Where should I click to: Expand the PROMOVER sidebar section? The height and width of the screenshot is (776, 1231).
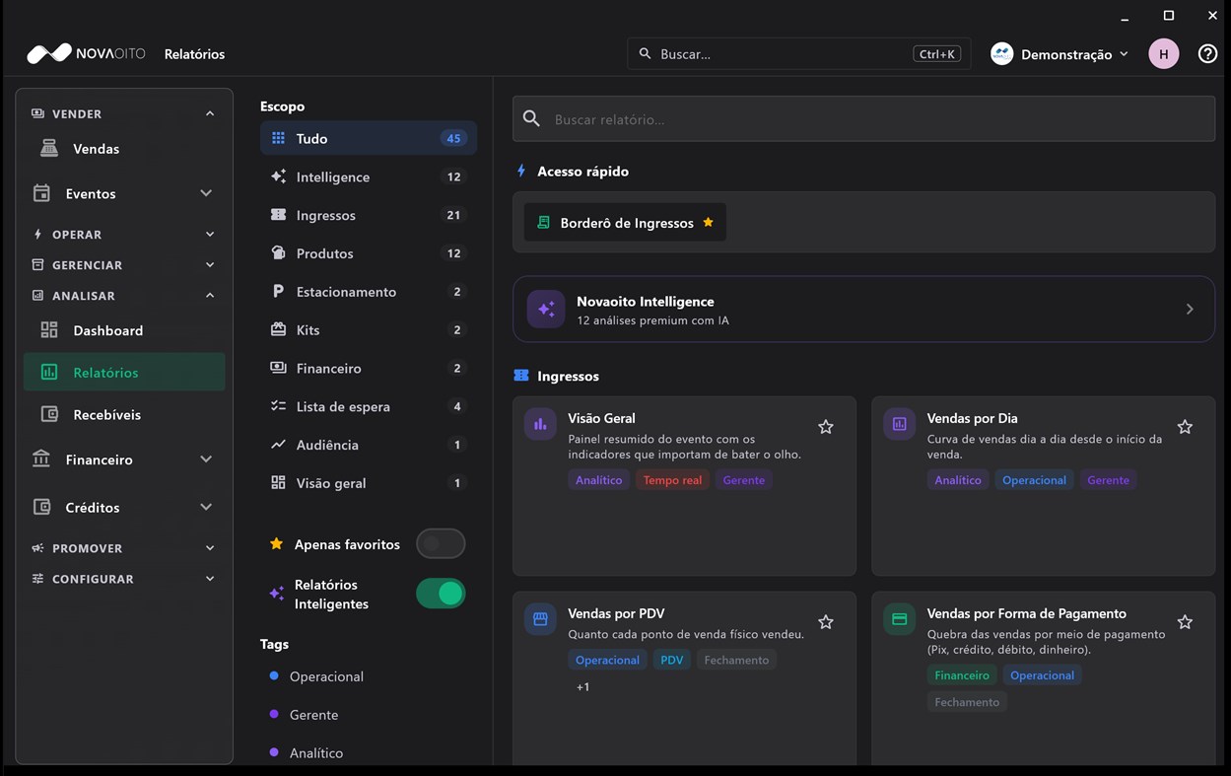[124, 548]
